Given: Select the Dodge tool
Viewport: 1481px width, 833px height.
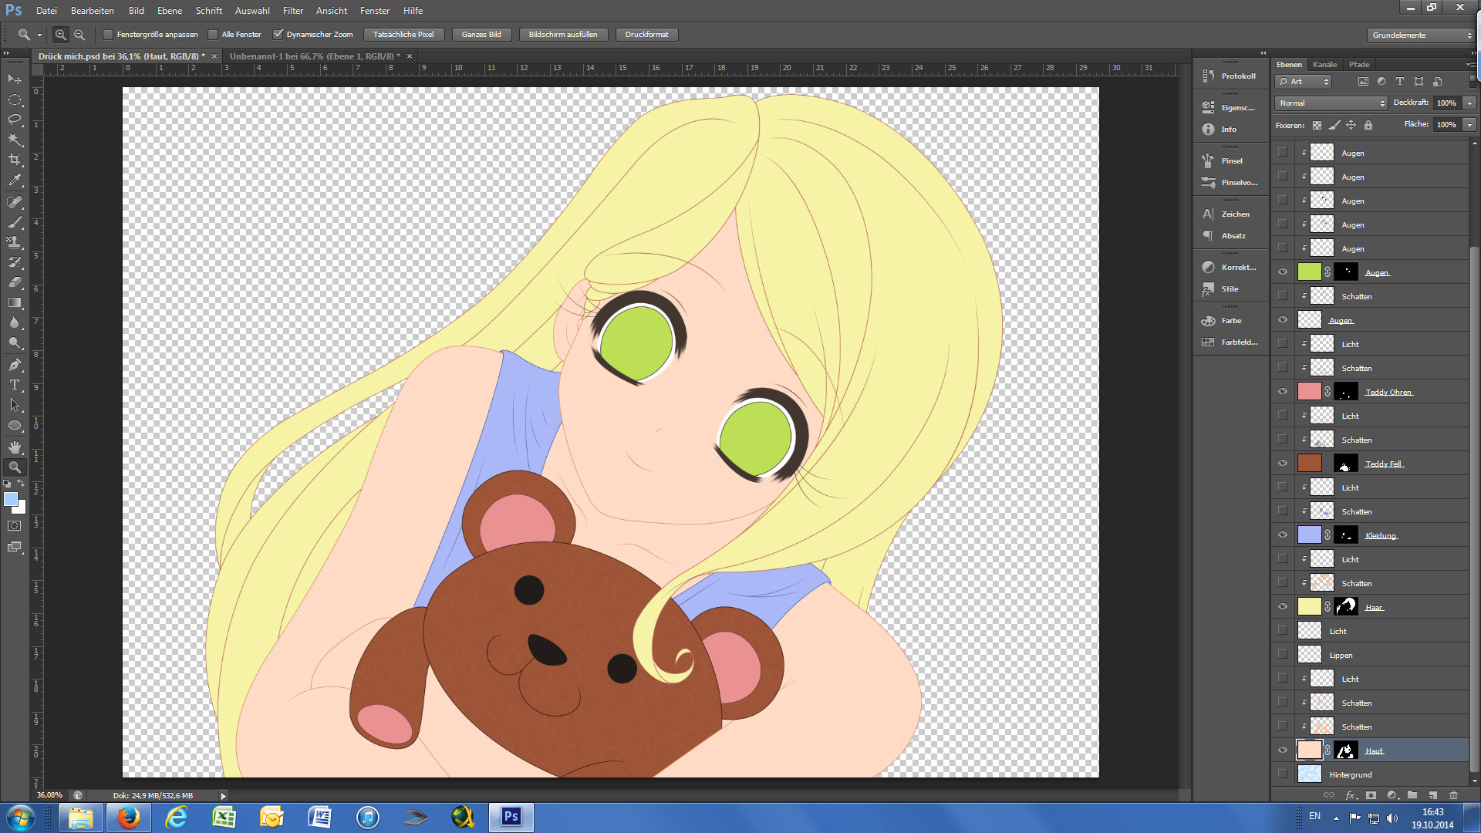Looking at the screenshot, I should pyautogui.click(x=15, y=342).
